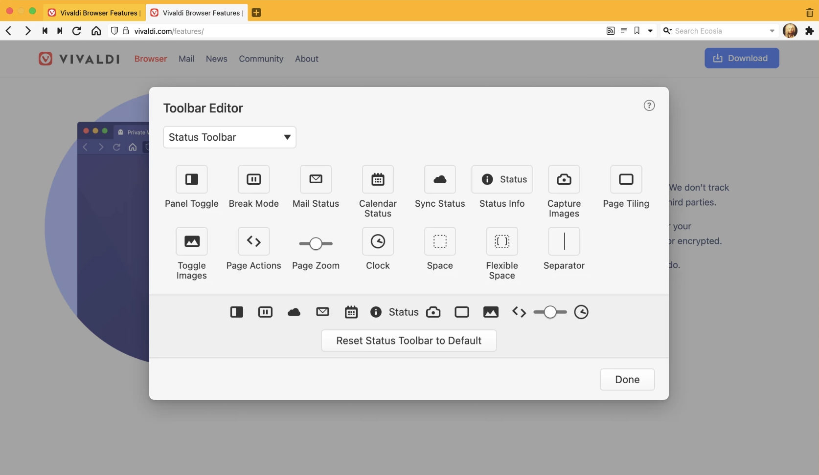Open the search engine dropdown arrow
The image size is (819, 475).
tap(772, 31)
